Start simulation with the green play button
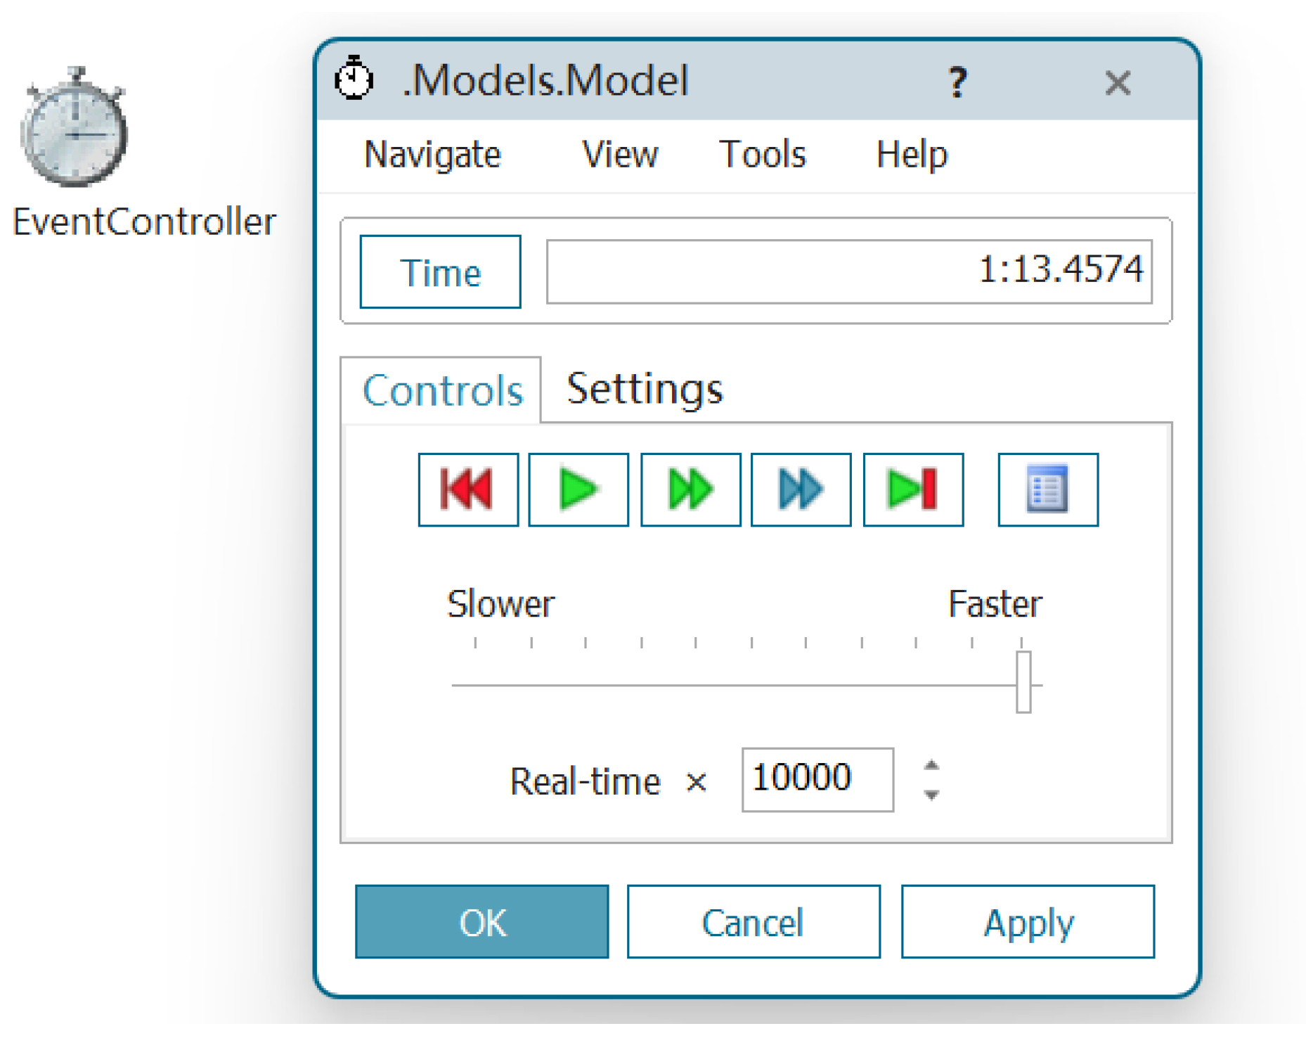 pos(578,489)
